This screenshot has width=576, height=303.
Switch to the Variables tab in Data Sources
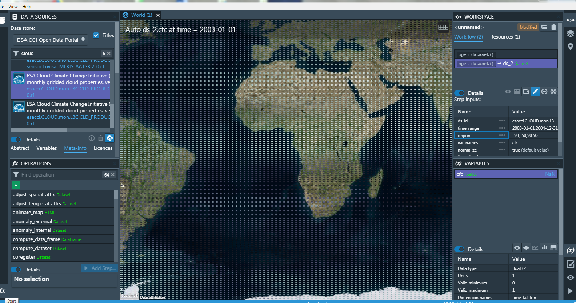click(47, 148)
